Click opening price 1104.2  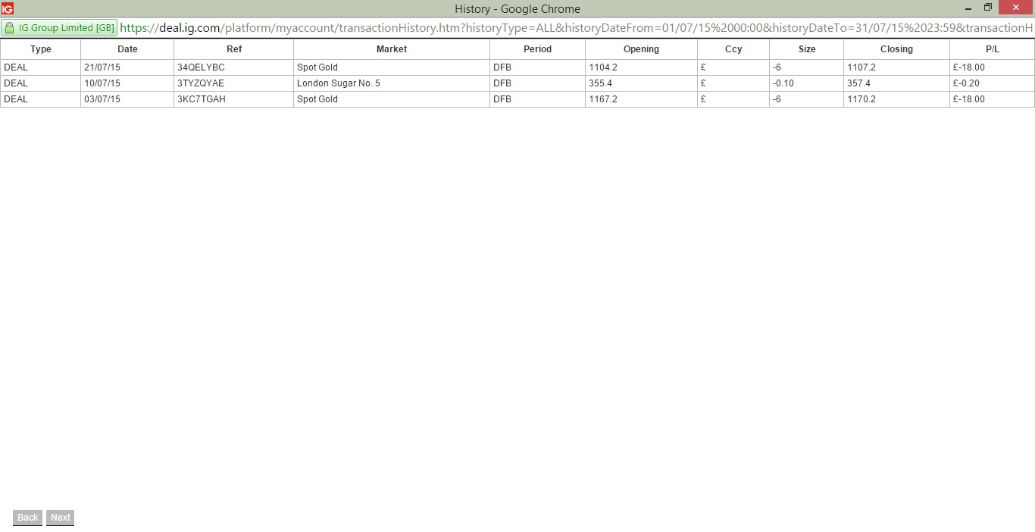pos(603,67)
